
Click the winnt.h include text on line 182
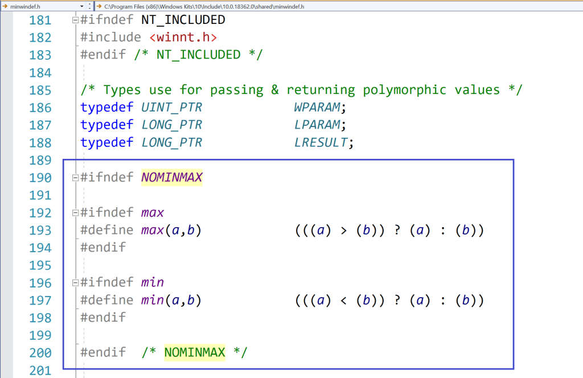tap(185, 36)
